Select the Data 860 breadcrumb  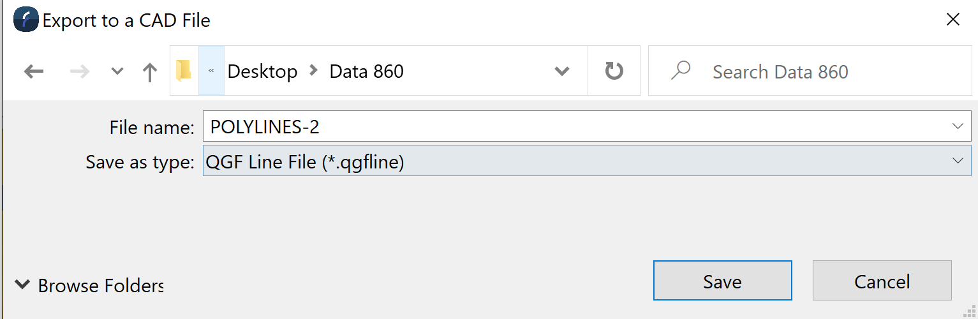click(366, 71)
